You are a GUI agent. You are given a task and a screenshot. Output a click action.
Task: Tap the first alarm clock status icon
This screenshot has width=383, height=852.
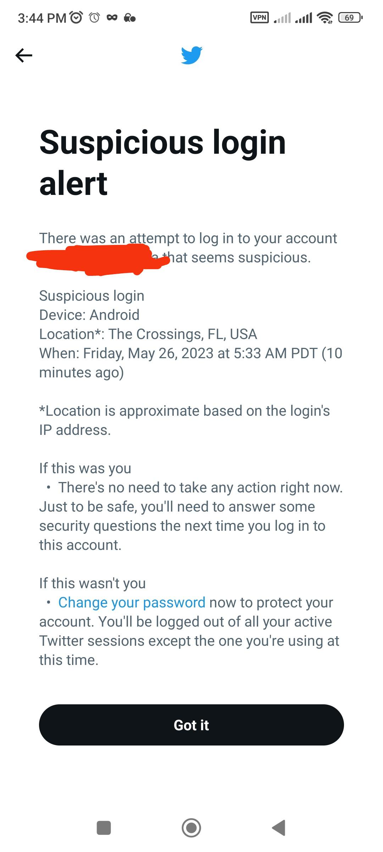point(77,17)
